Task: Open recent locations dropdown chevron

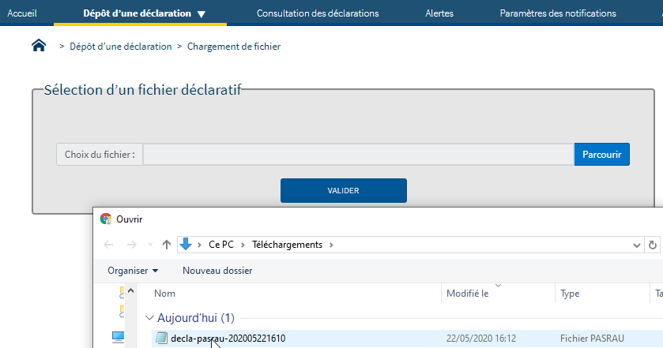Action: point(150,245)
